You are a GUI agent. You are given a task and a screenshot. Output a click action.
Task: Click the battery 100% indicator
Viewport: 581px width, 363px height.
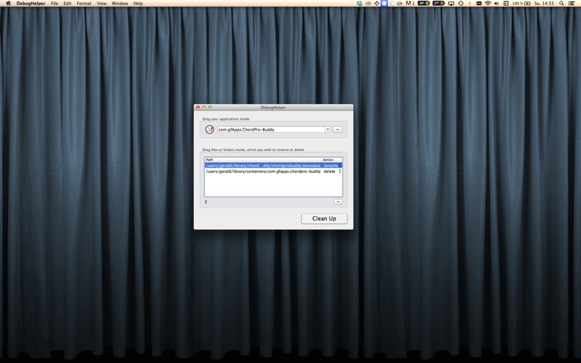point(521,4)
